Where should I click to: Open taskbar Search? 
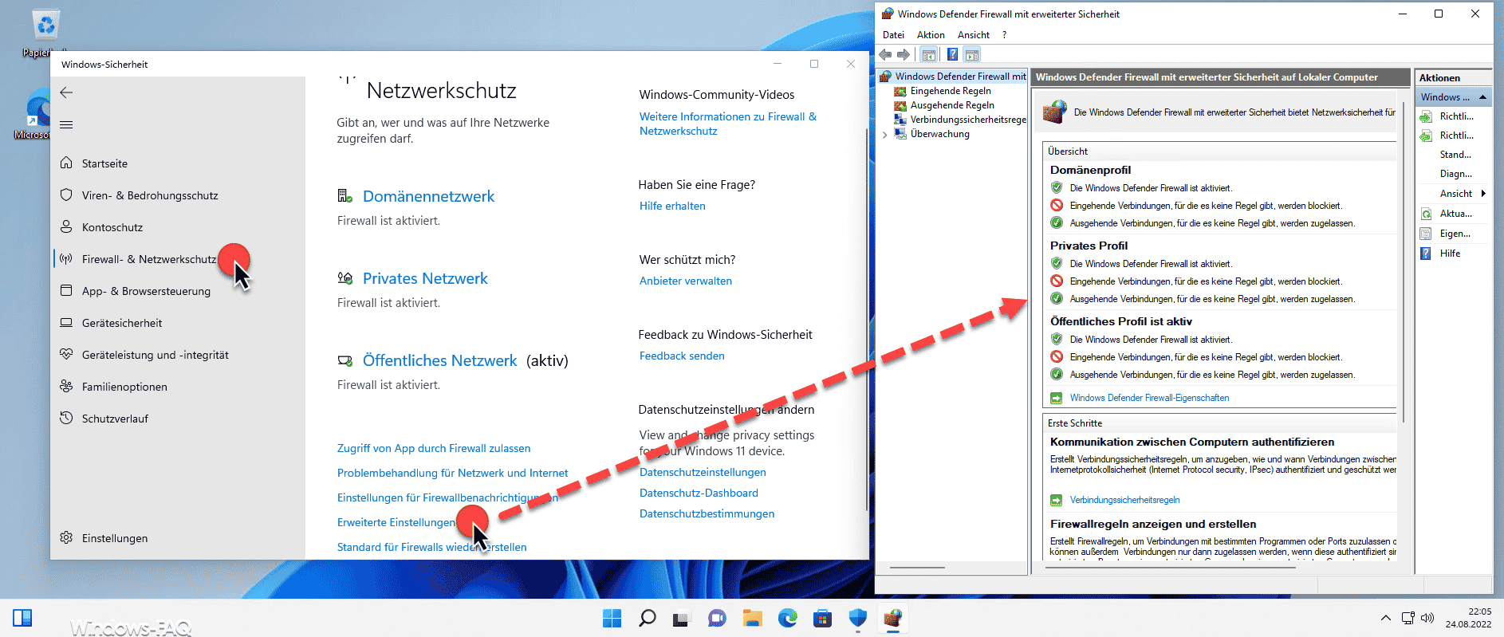pyautogui.click(x=648, y=618)
